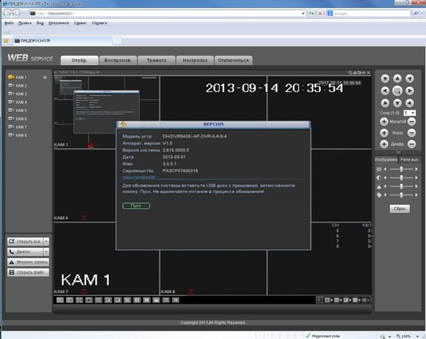
Task: Click the PTZ left arrow button
Action: click(x=384, y=91)
